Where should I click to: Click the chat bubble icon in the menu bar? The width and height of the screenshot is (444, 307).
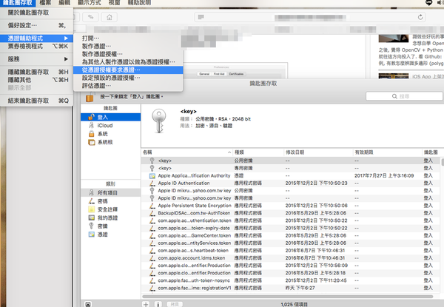click(x=428, y=2)
